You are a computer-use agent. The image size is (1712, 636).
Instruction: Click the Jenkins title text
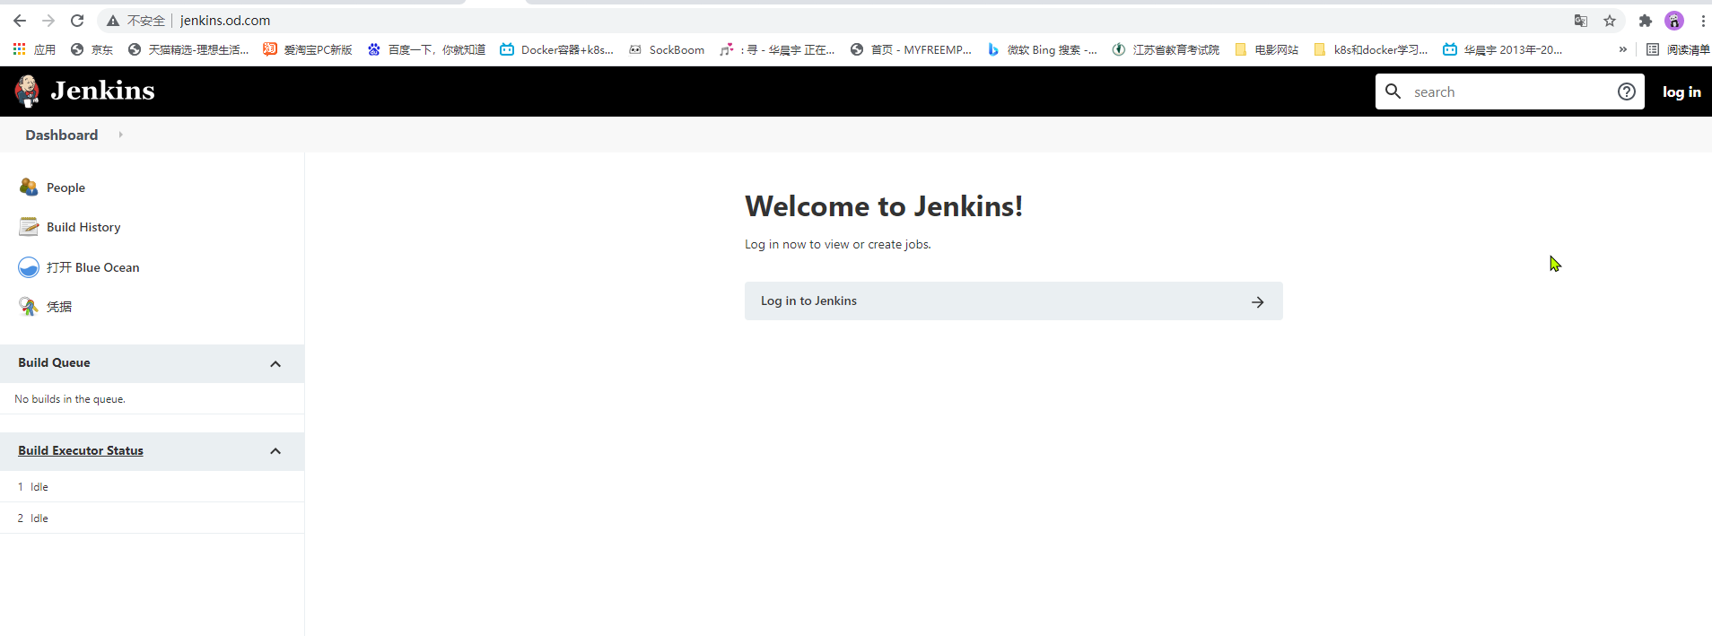[102, 91]
